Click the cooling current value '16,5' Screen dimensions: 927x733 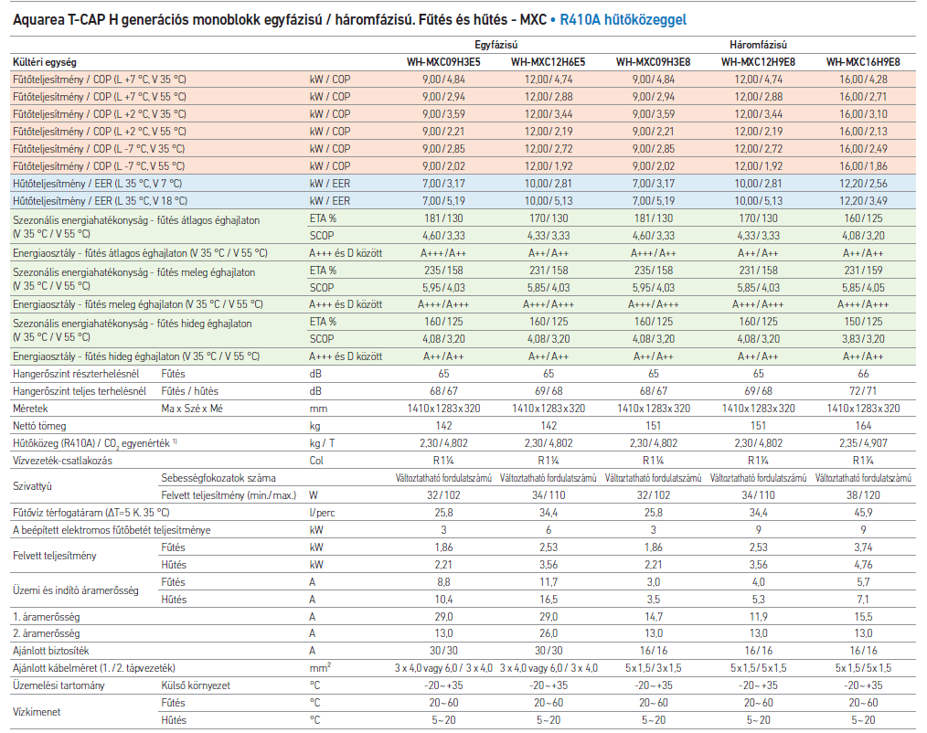548,600
